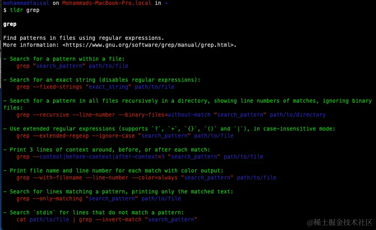Click 'Search for lines matching a pattern, printing only' line

(118, 192)
